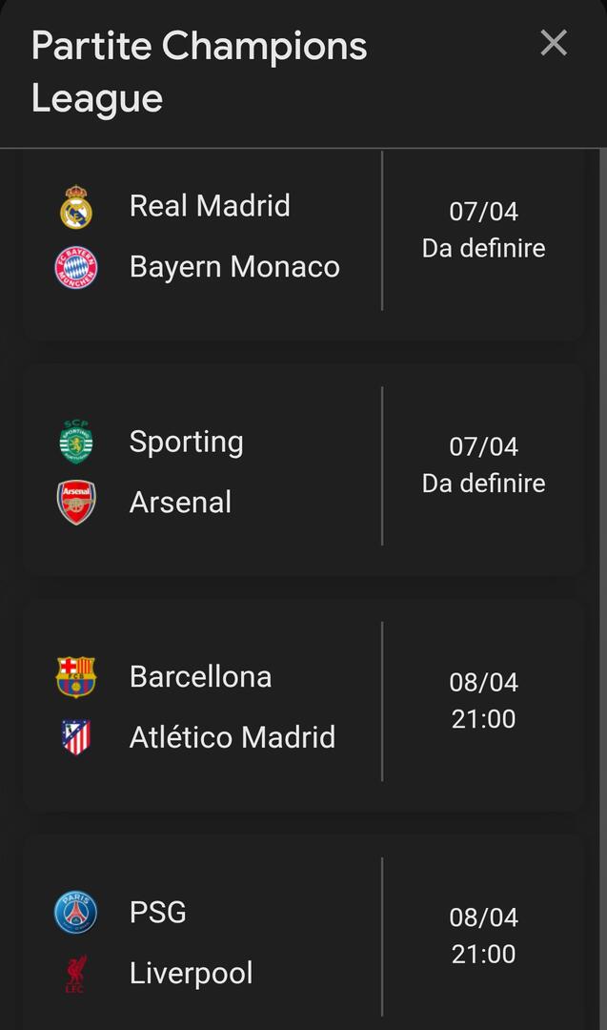Tap the Barcellona team name
Screen dimensions: 607x1030
tap(200, 677)
